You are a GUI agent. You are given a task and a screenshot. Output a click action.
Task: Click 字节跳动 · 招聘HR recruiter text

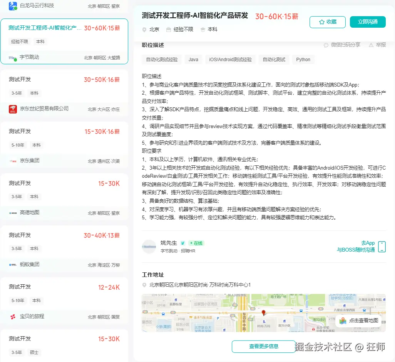[178, 251]
